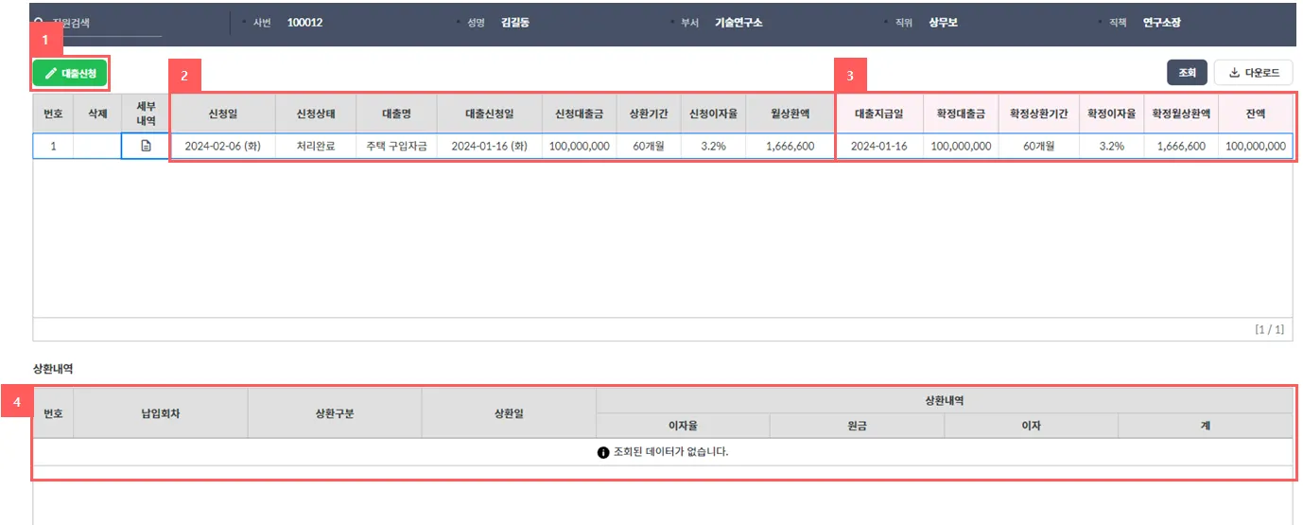Click the 상환일 column header
Viewport: 1303px width, 525px height.
tap(509, 413)
